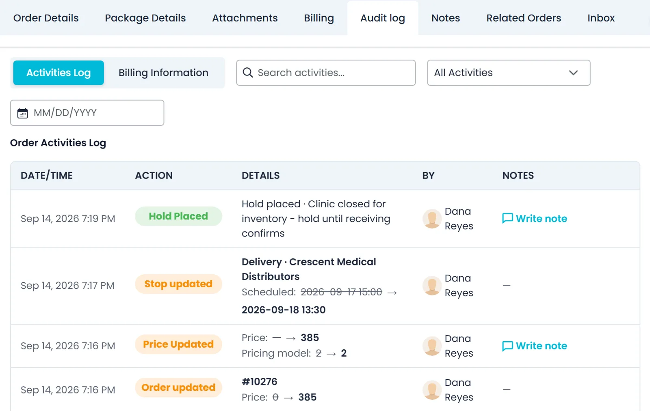Screen dimensions: 650x411
Task: Focus the Search activities field
Action: click(x=326, y=73)
